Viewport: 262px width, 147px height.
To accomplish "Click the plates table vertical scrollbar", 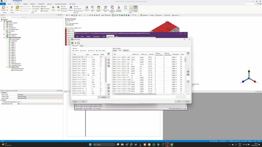I will point(185,72).
